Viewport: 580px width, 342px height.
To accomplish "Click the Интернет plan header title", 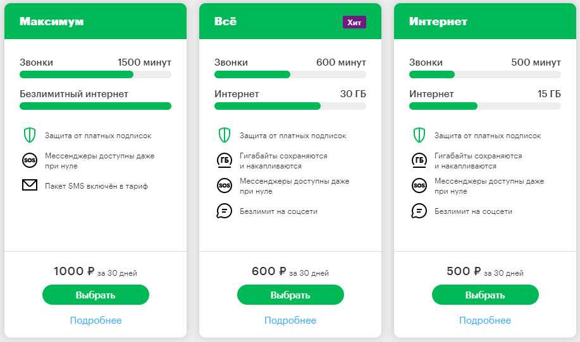I will click(438, 21).
